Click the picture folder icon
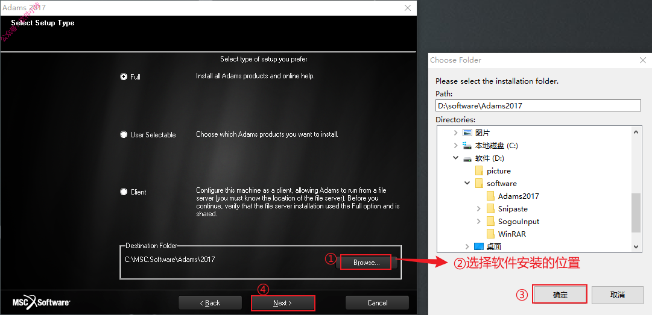 coord(479,170)
